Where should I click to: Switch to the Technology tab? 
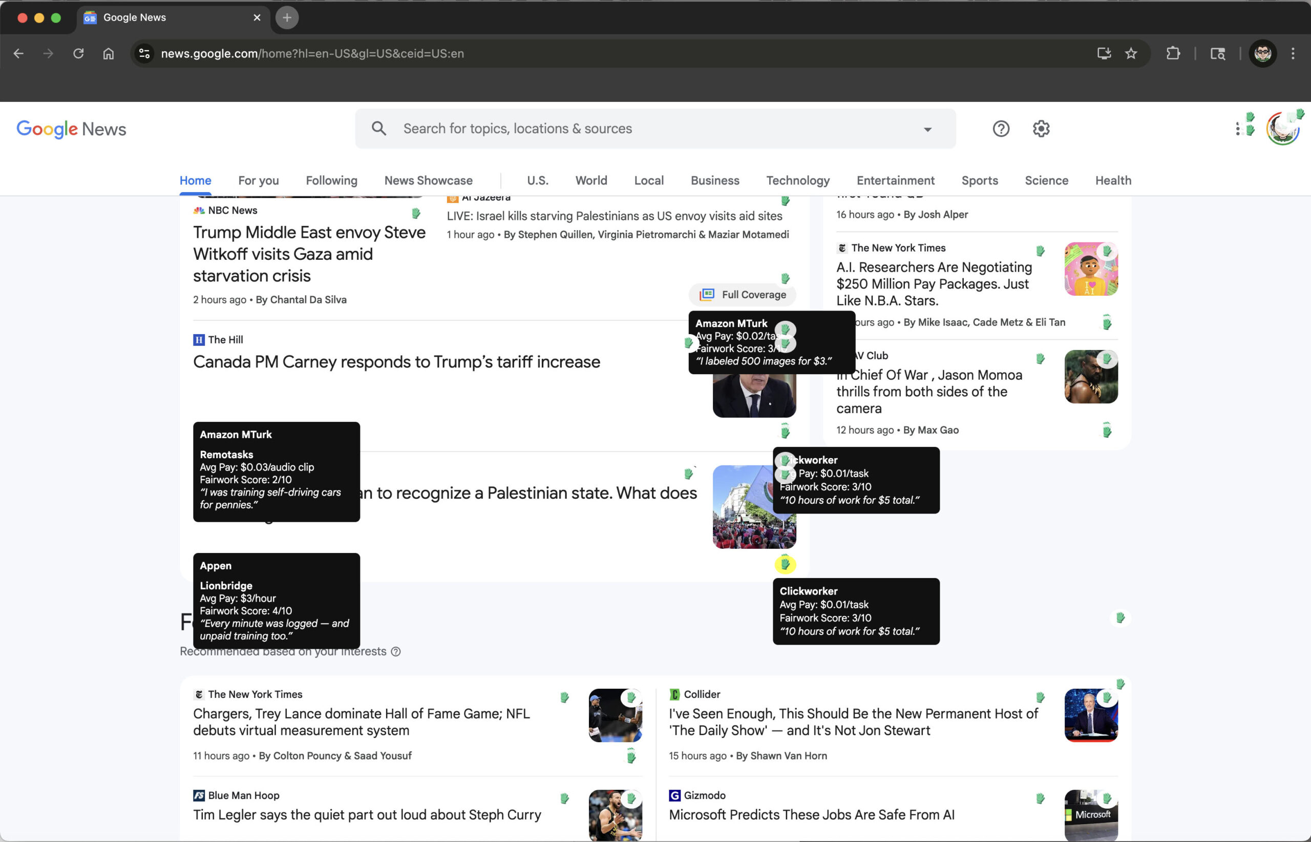point(797,180)
